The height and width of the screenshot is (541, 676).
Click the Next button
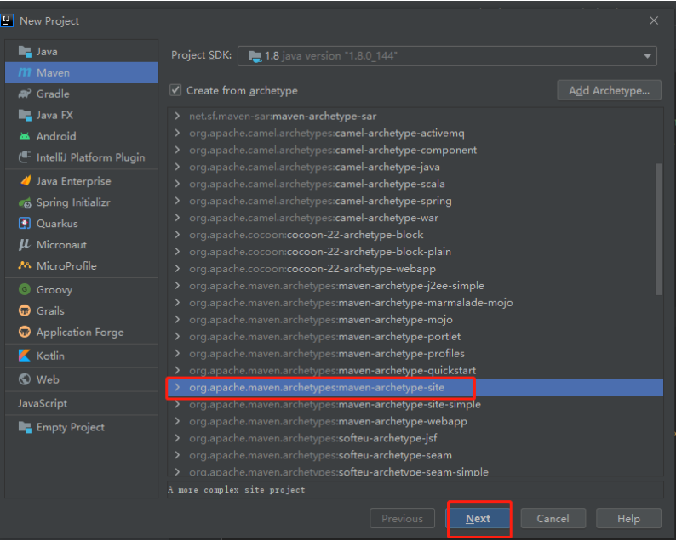[x=478, y=518]
